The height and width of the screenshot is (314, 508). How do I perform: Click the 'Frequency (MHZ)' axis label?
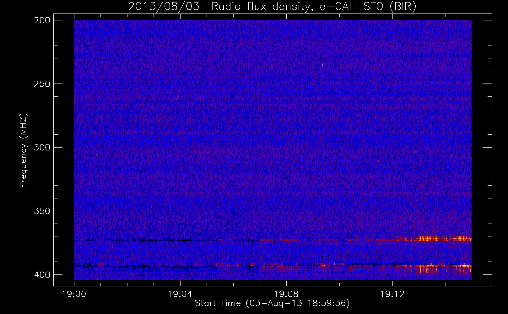(x=24, y=151)
